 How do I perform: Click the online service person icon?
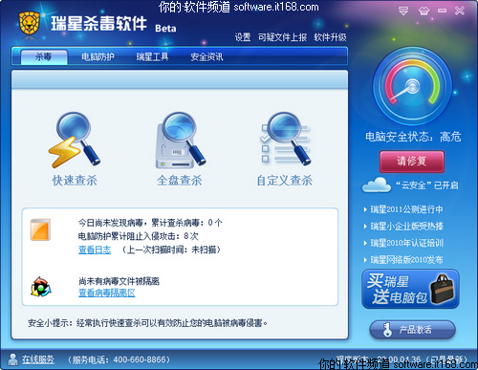[x=12, y=359]
